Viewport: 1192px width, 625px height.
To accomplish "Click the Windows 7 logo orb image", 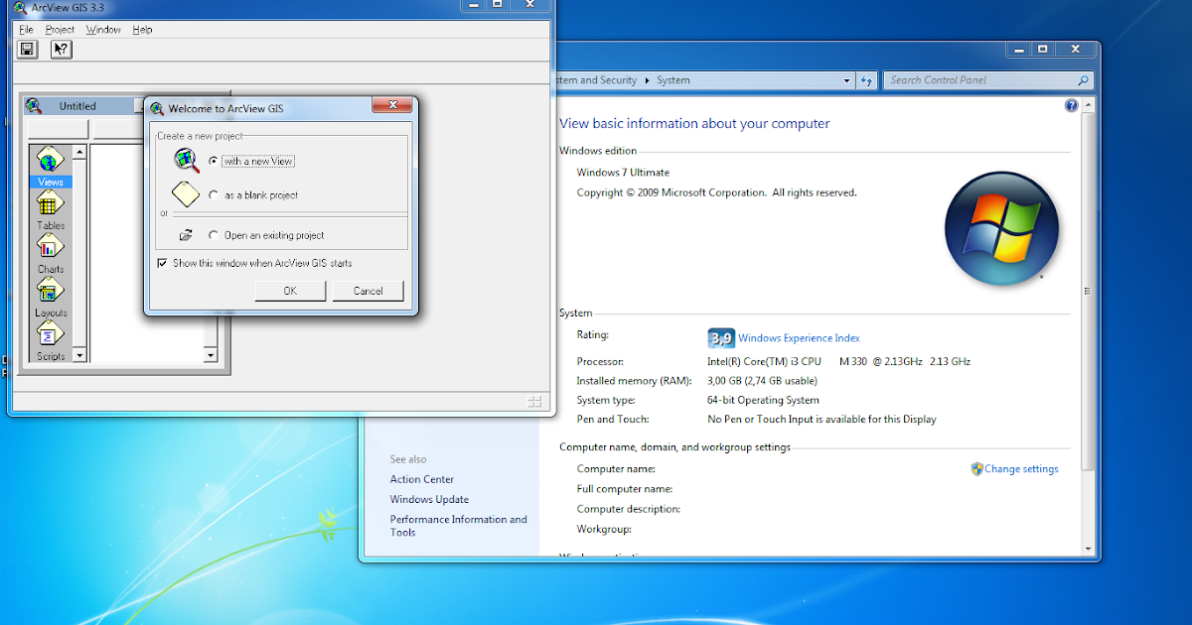I will (1002, 228).
